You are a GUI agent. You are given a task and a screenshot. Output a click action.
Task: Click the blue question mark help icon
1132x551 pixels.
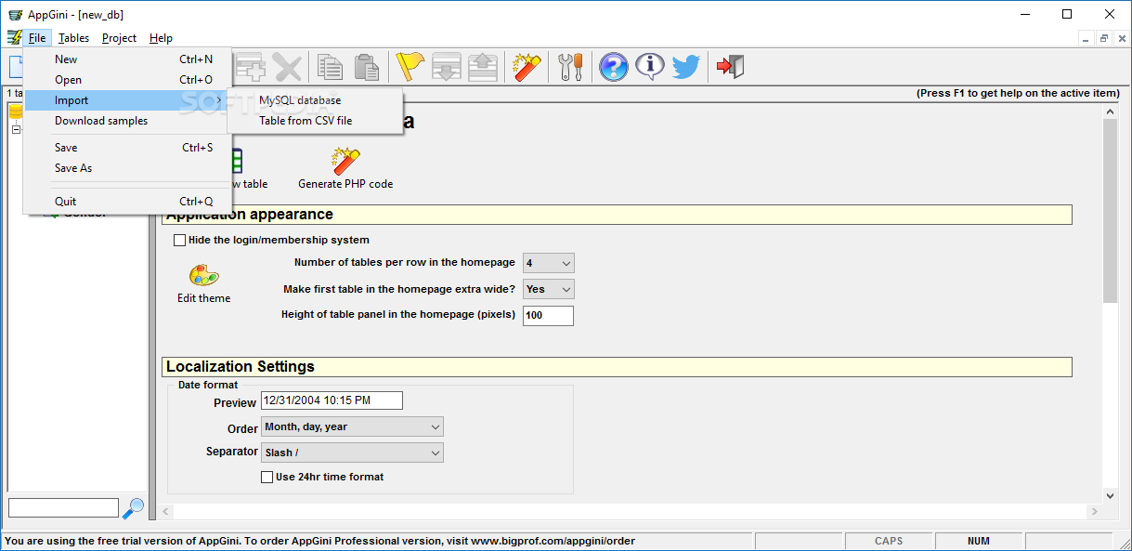click(x=613, y=67)
